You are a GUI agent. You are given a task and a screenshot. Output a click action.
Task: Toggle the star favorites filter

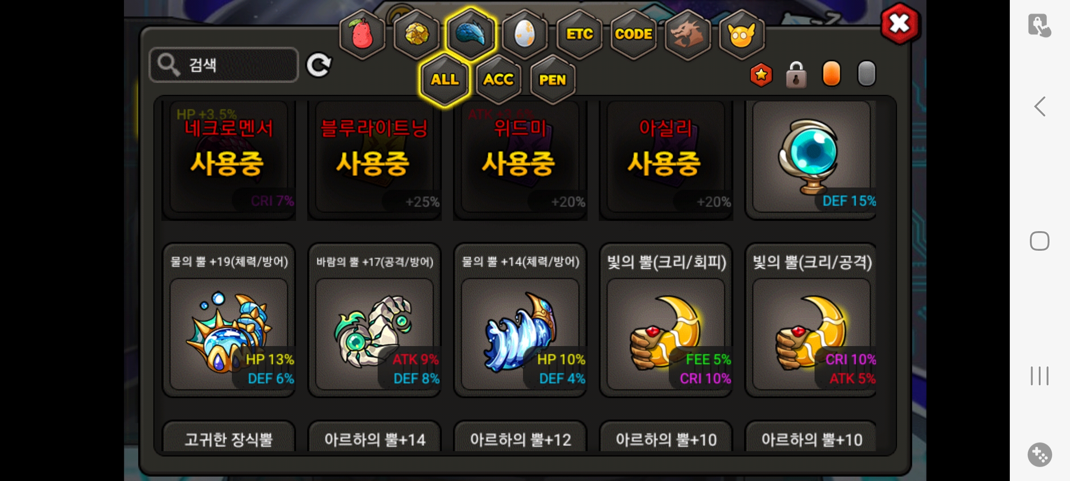(761, 75)
